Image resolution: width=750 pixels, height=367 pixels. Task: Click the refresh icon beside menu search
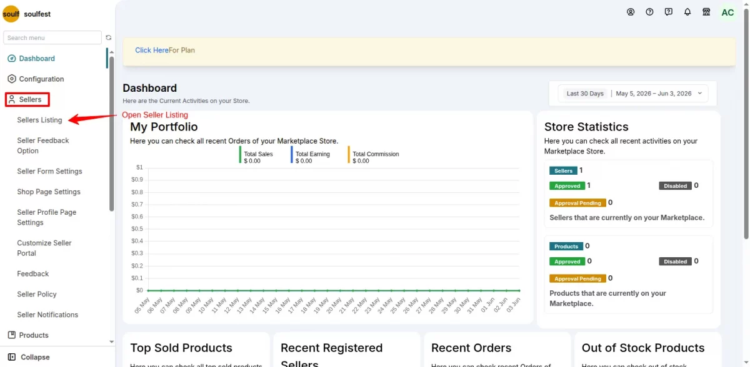(x=108, y=37)
